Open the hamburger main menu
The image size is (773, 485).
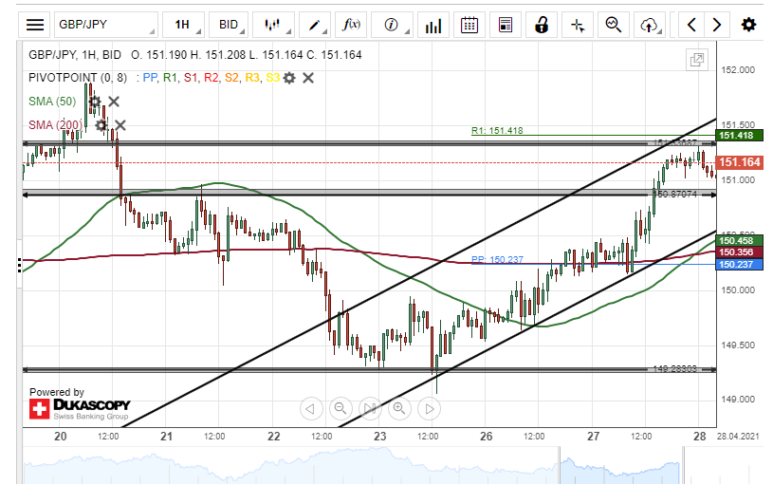click(35, 25)
